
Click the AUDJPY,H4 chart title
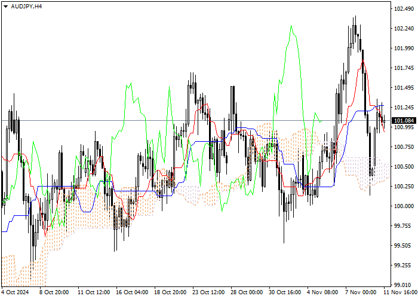point(26,7)
